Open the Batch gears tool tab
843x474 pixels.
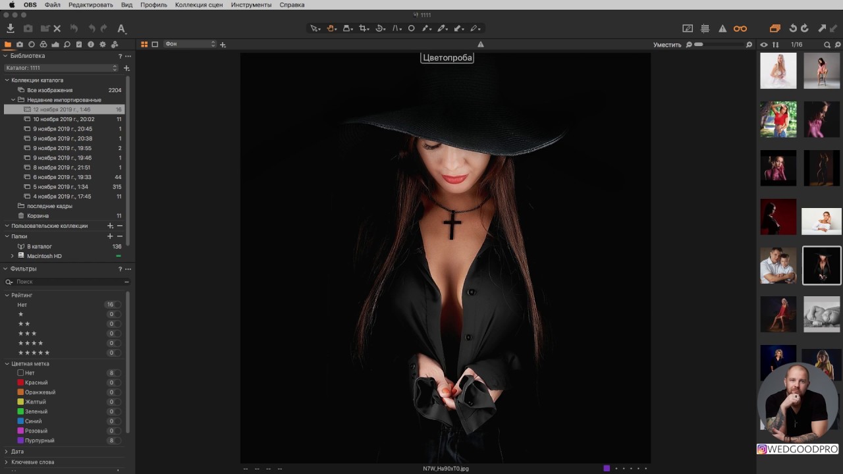pos(114,45)
